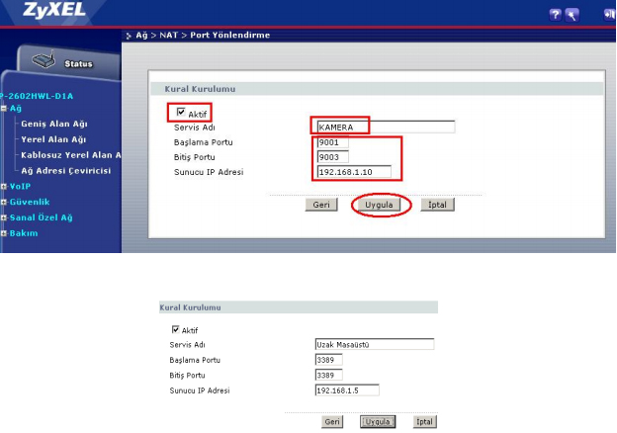617x433 pixels.
Task: Click the logout icon at top right
Action: pyautogui.click(x=608, y=15)
